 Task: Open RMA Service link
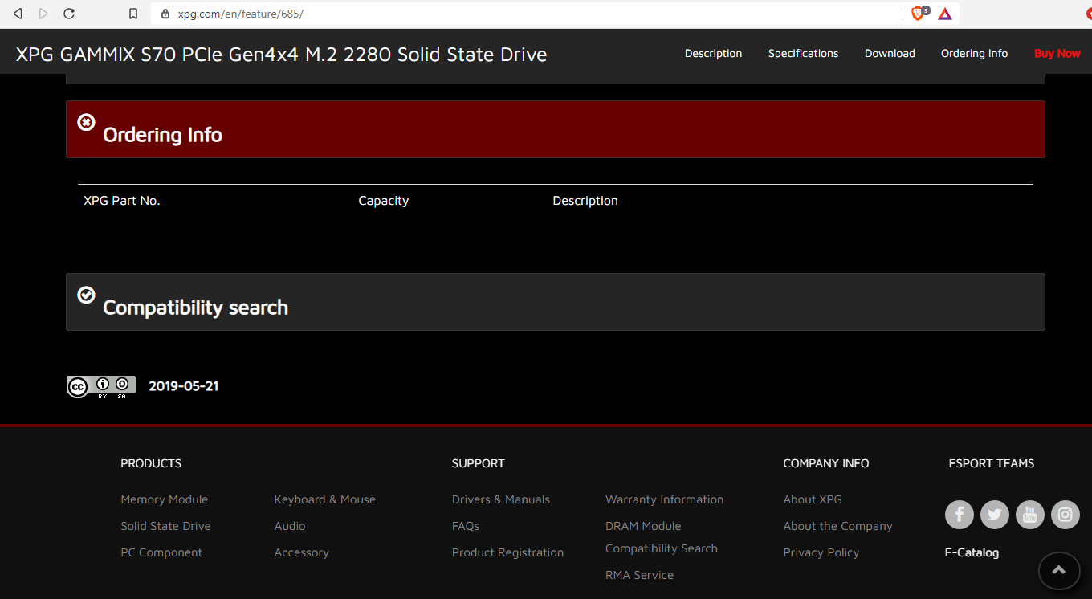(639, 575)
